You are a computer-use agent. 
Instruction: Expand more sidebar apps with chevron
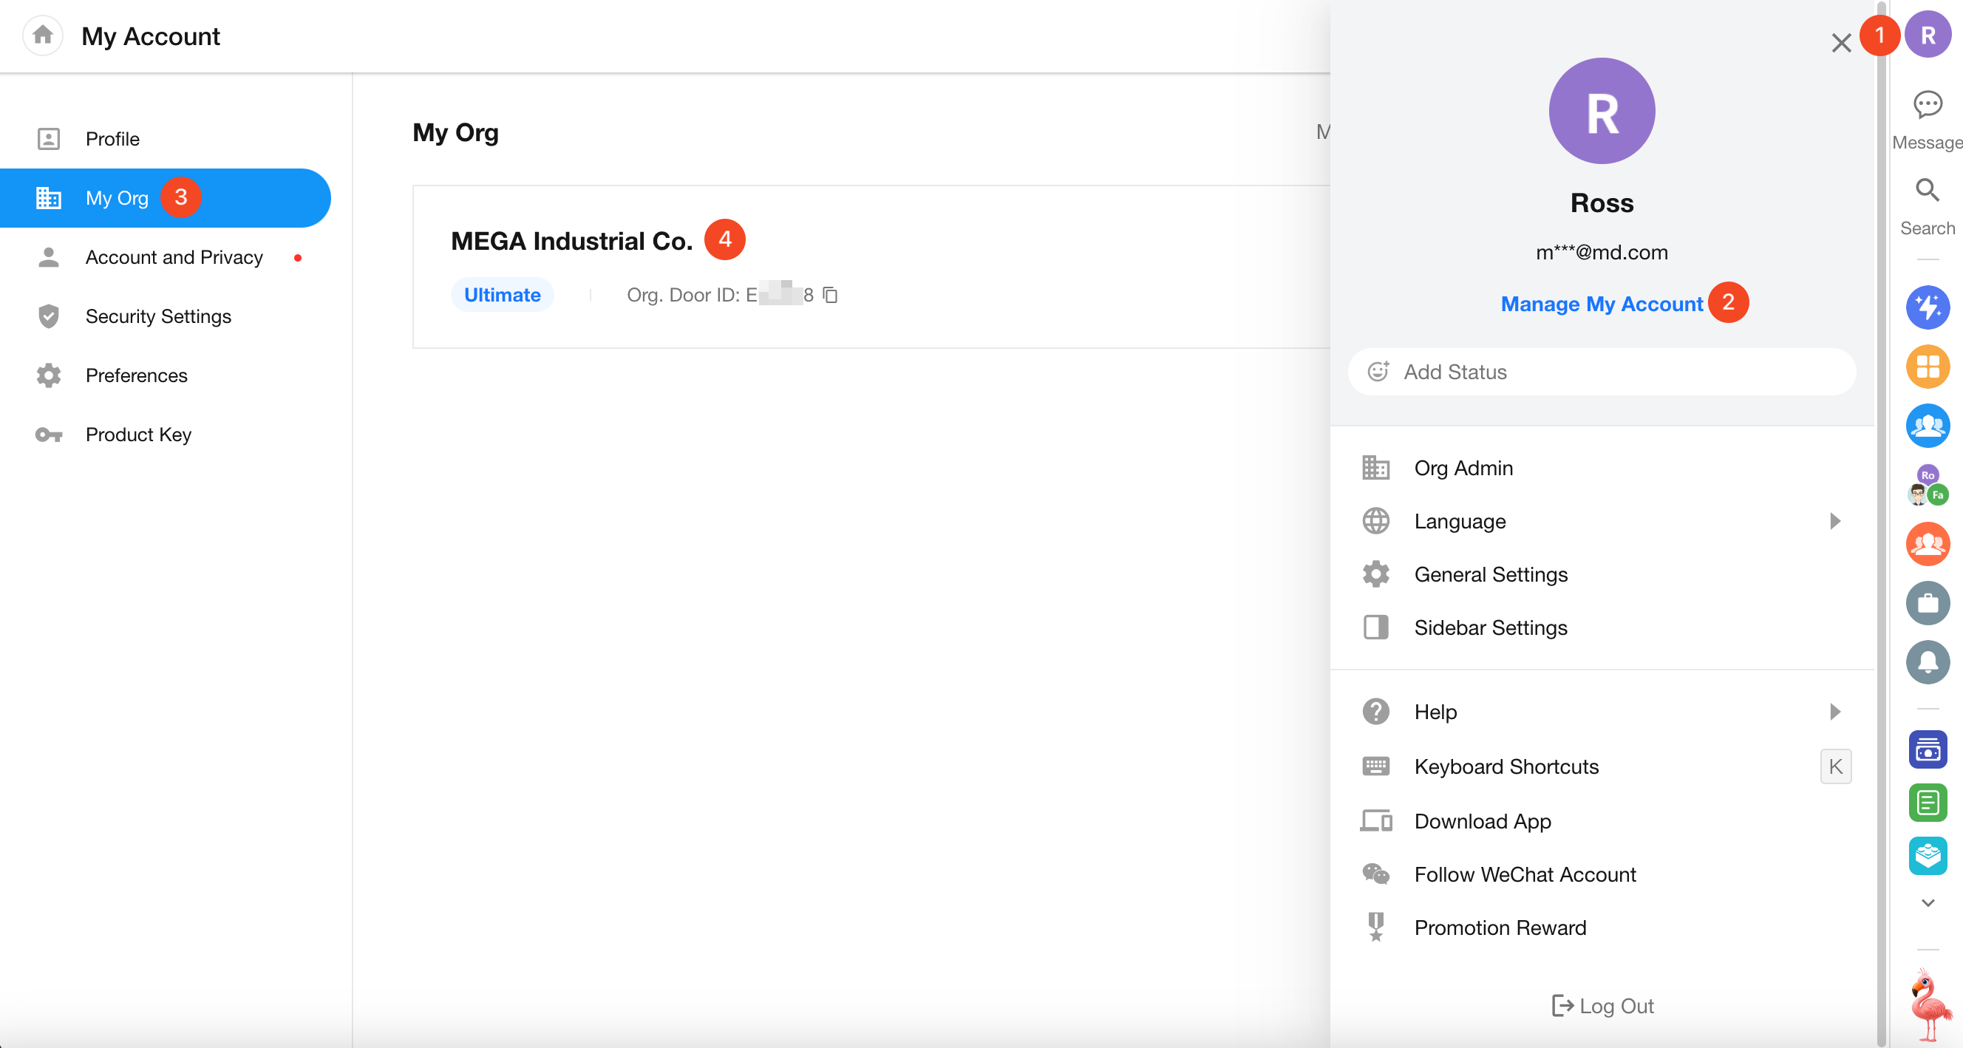[1928, 903]
